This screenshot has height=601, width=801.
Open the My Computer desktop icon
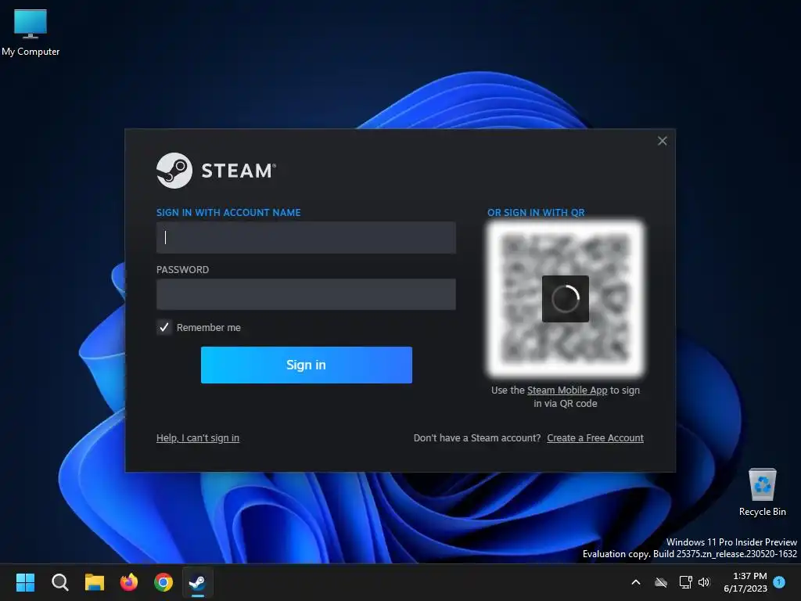(31, 33)
